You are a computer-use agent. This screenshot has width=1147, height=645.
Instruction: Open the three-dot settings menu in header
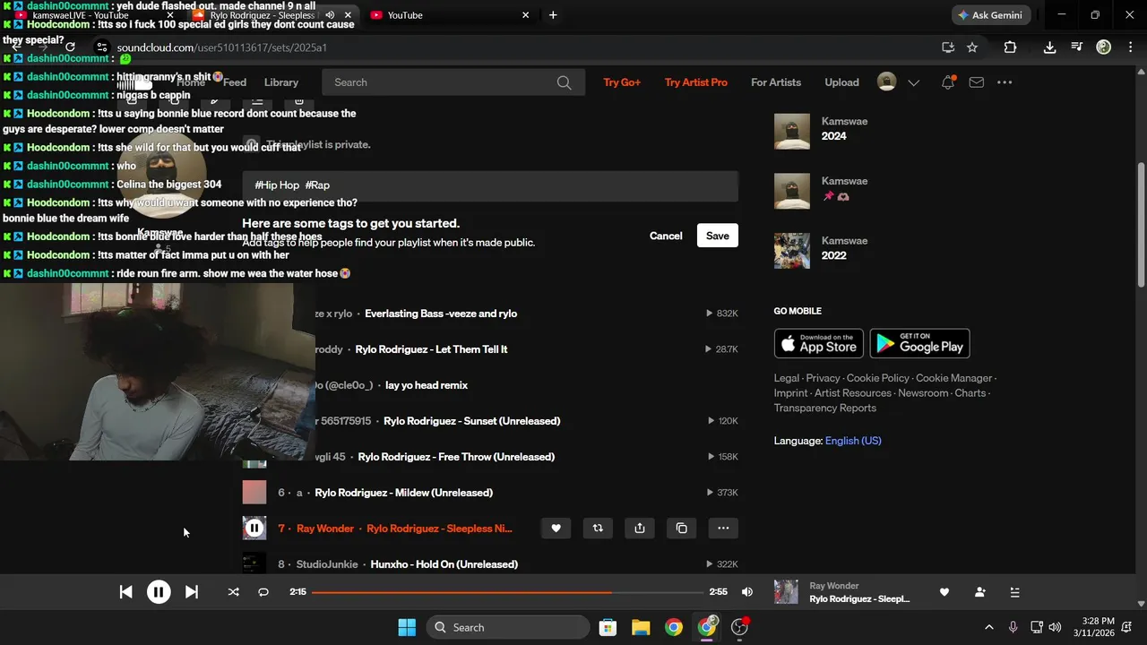pyautogui.click(x=1005, y=82)
